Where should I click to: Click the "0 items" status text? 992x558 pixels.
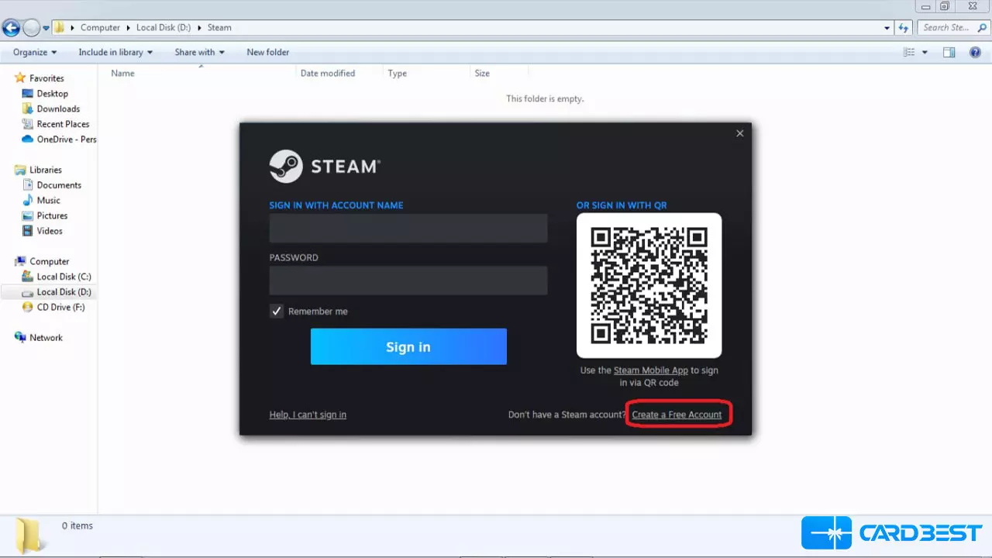pos(77,525)
